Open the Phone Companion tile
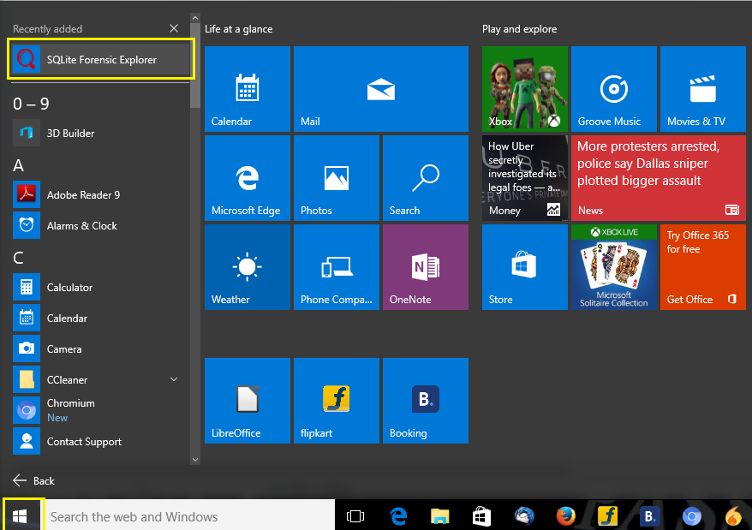This screenshot has height=530, width=752. point(337,267)
